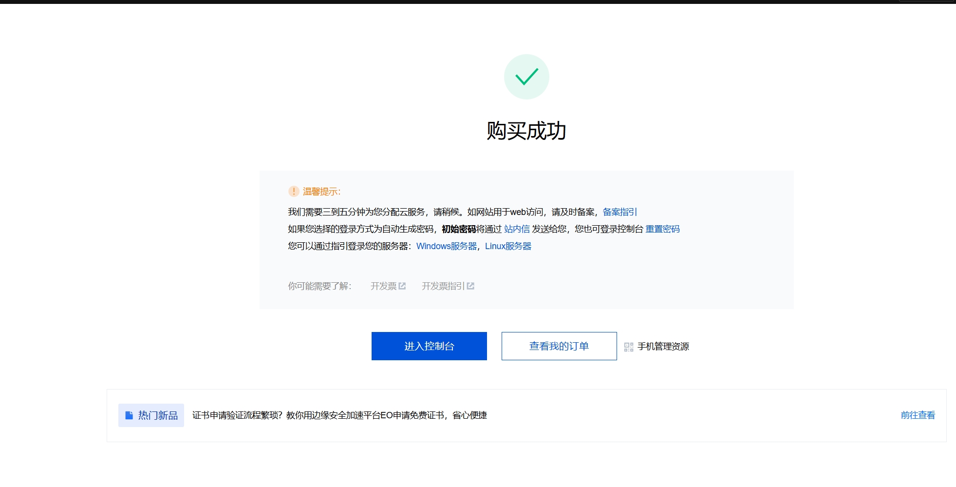Click the green success checkmark icon
Screen dimensions: 956x487
coord(526,77)
